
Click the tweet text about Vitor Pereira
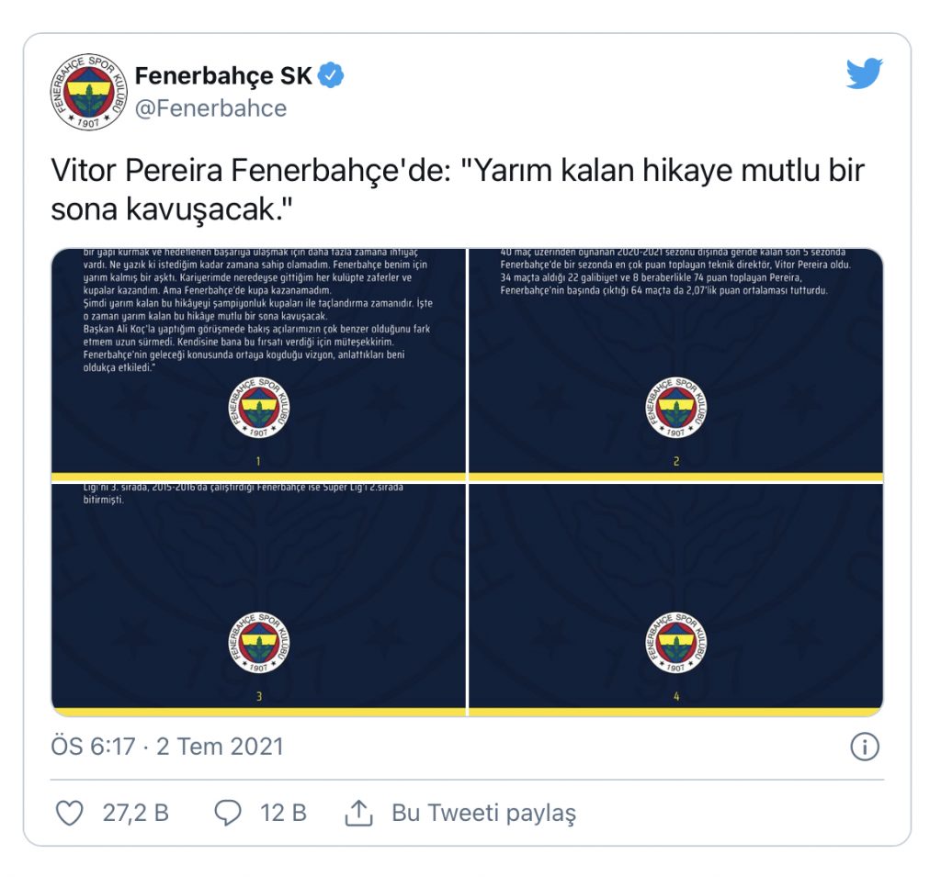(458, 189)
